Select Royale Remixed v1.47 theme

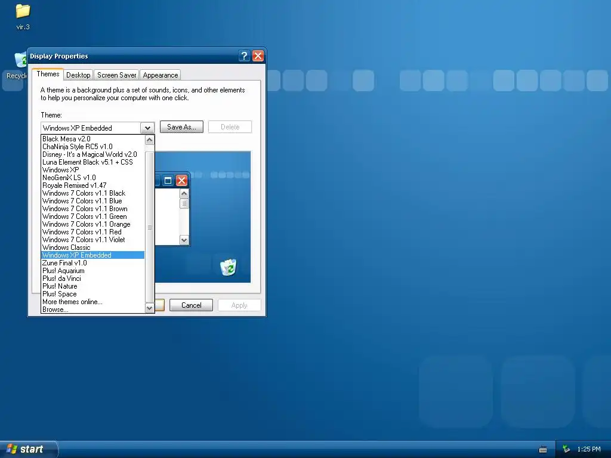pos(92,185)
